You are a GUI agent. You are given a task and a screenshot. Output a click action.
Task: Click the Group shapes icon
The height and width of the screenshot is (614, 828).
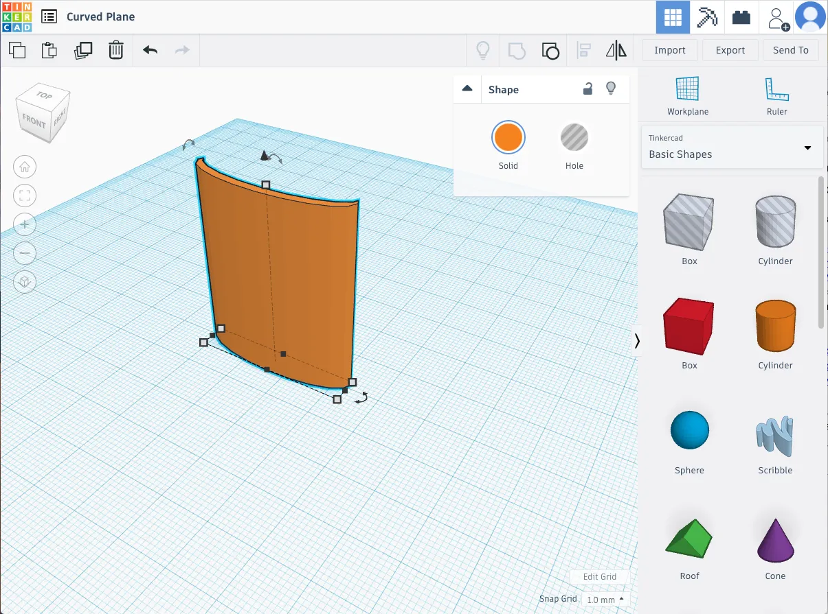517,50
